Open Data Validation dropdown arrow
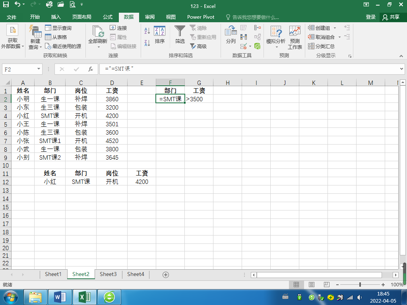The width and height of the screenshot is (407, 305). tap(250, 46)
